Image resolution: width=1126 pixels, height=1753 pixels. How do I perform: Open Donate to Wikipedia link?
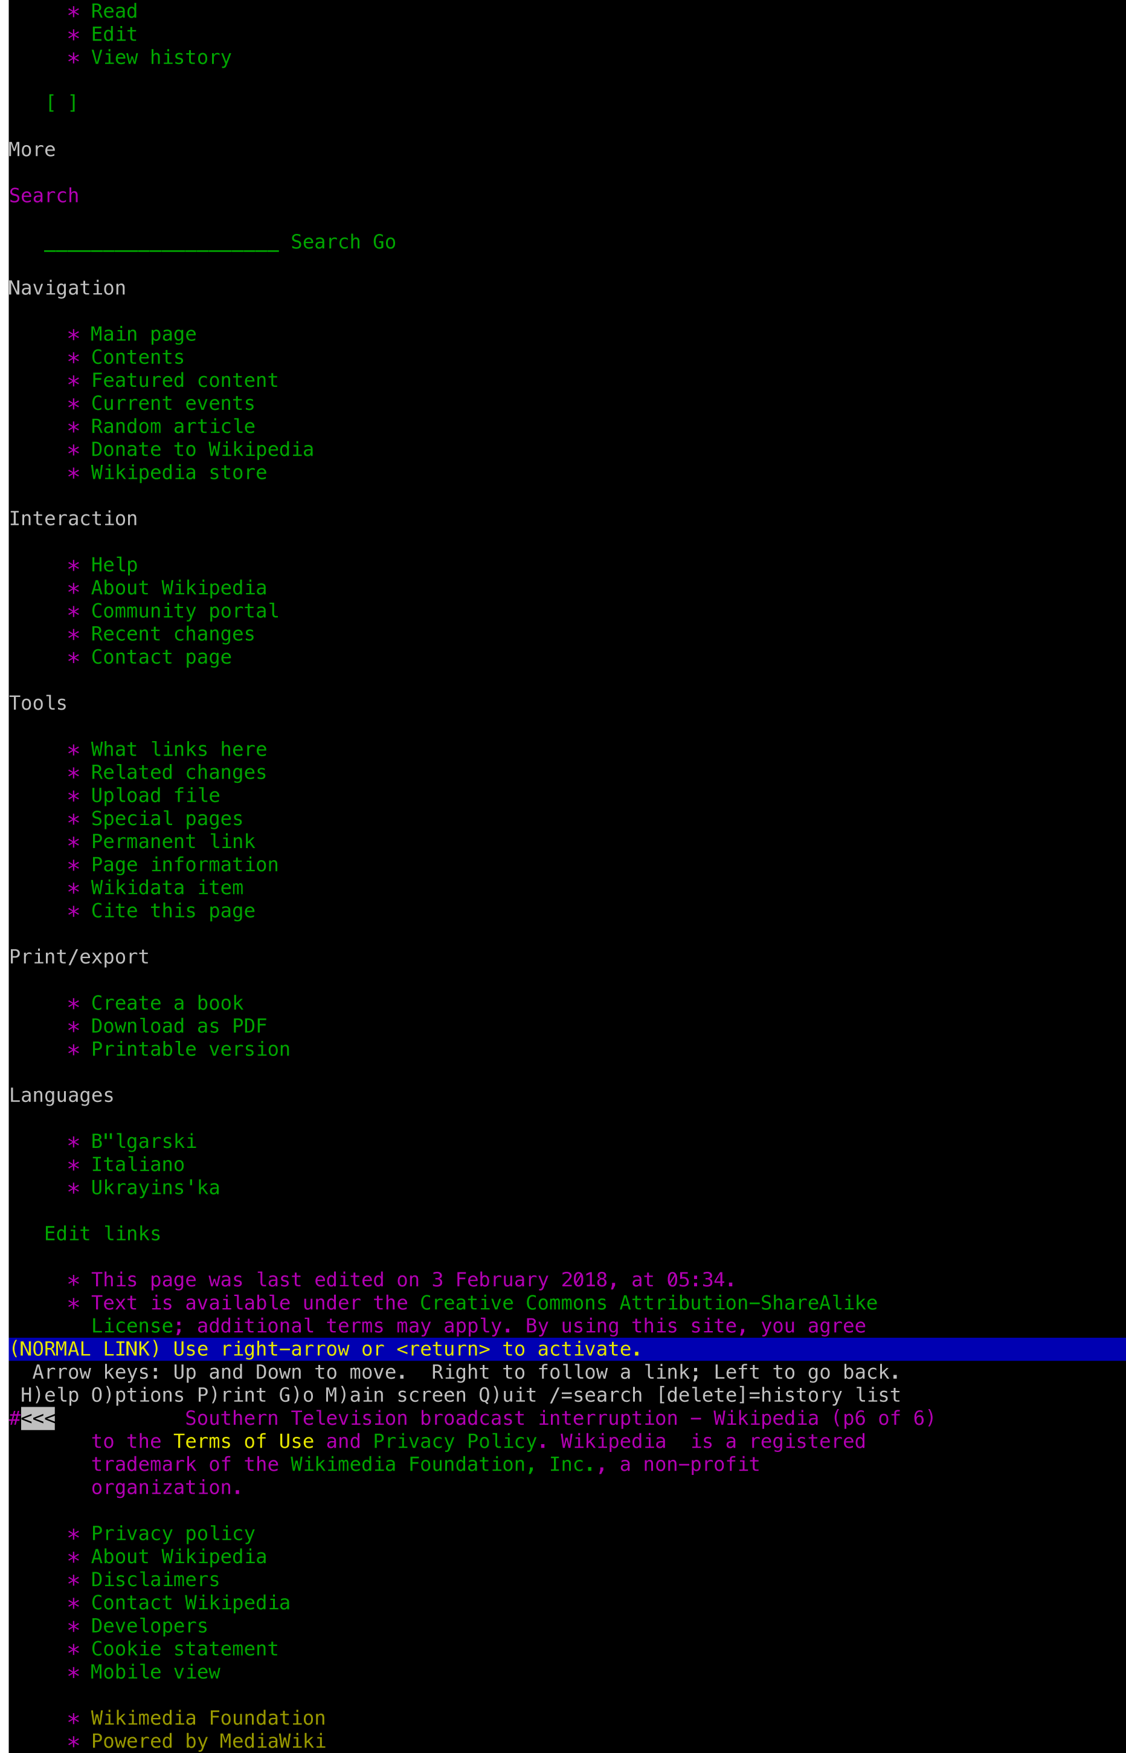click(202, 449)
